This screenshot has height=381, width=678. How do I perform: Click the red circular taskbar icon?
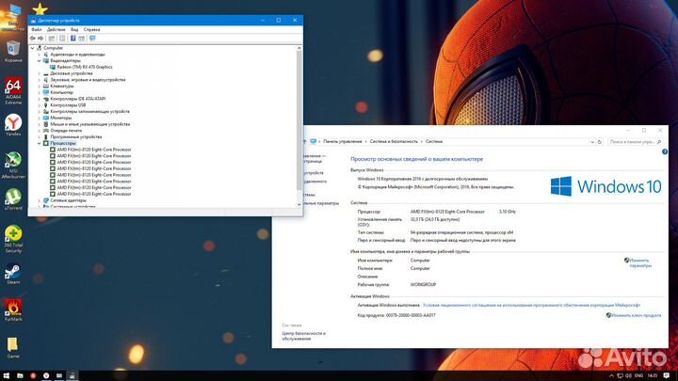point(33,375)
